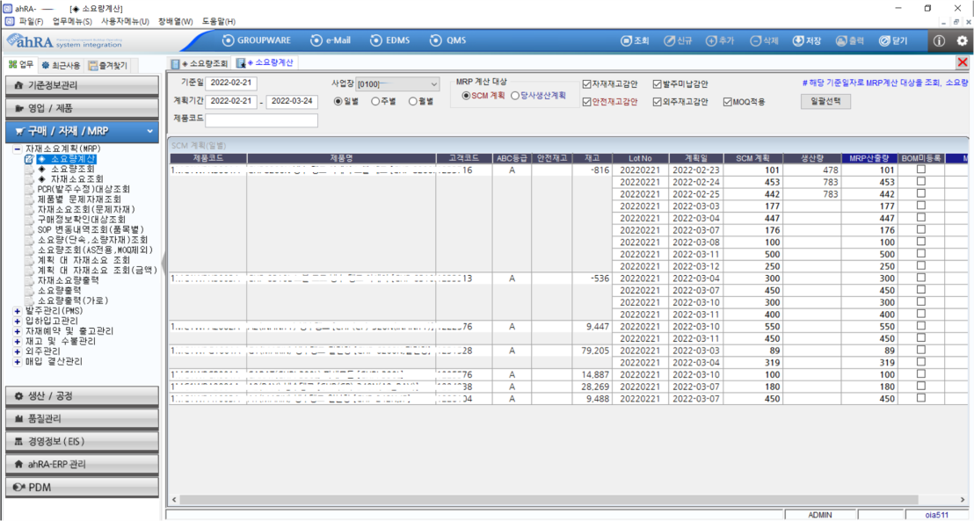974x521 pixels.
Task: Click the ahRA system integration logo
Action: pos(64,41)
